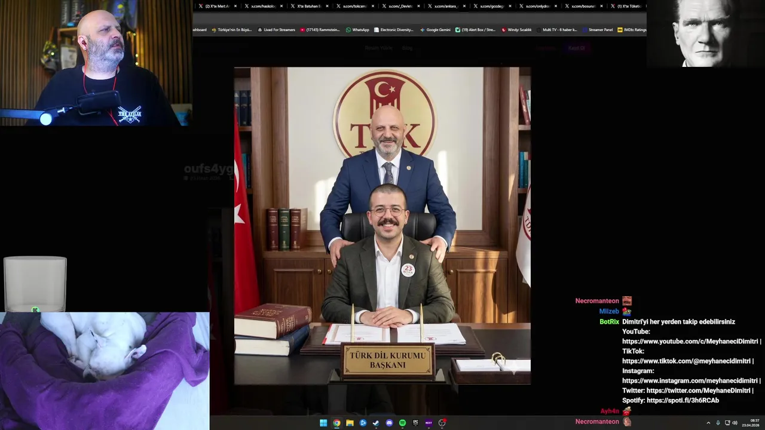Open the clock showing 08:37
765x430 pixels.
click(751, 423)
